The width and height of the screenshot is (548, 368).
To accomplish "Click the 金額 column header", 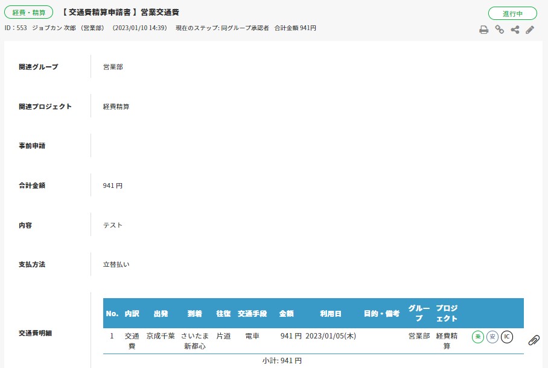I will click(286, 314).
